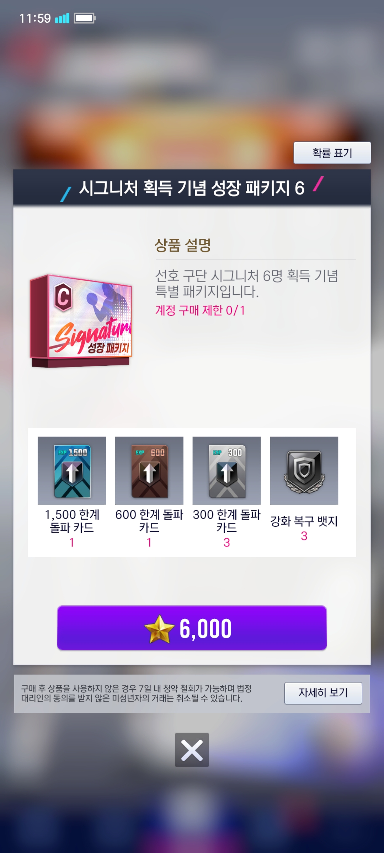
Task: Tap the 600 limit break card icon
Action: click(x=149, y=471)
